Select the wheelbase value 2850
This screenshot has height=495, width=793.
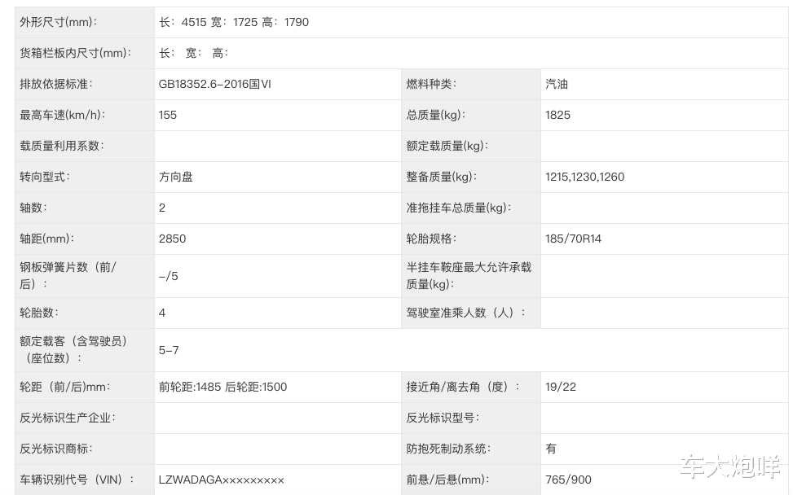coord(173,239)
